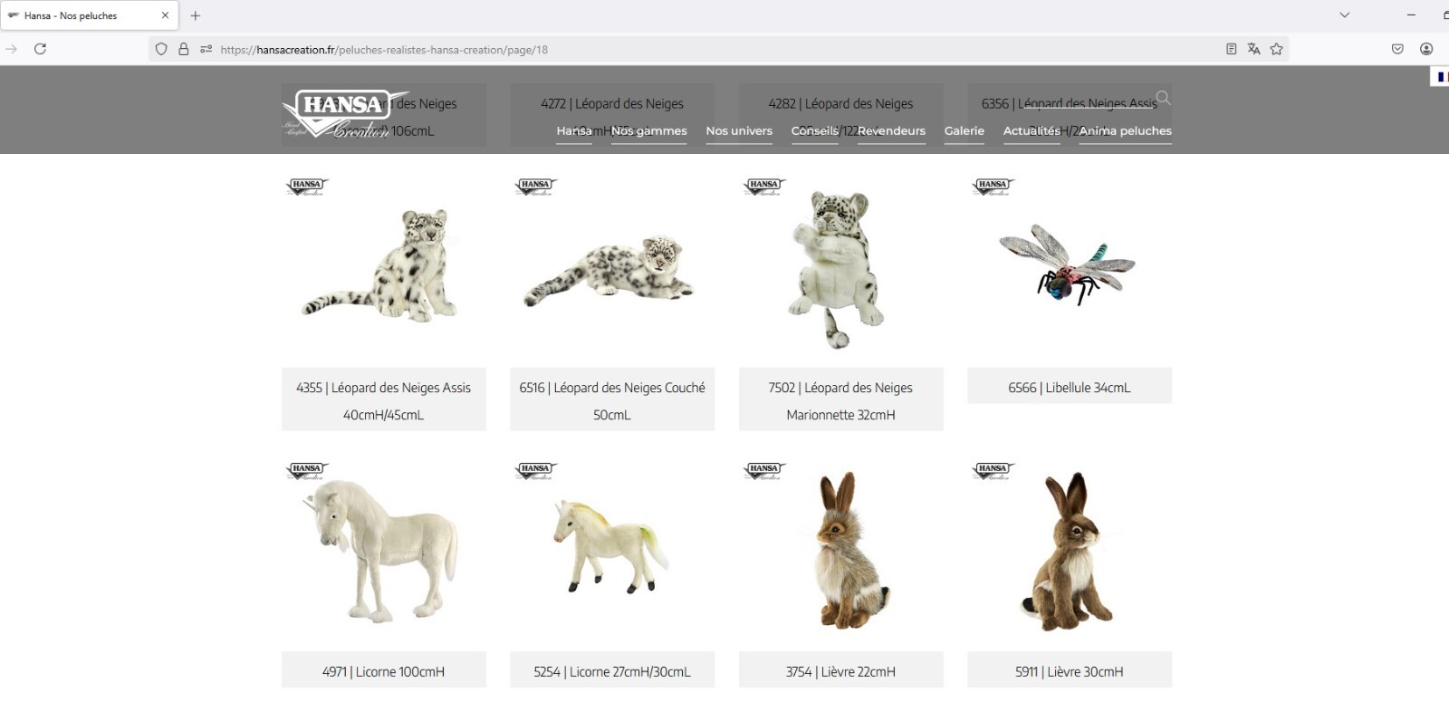Open the large unicorn 4971 image
The image size is (1449, 702).
coord(384,550)
